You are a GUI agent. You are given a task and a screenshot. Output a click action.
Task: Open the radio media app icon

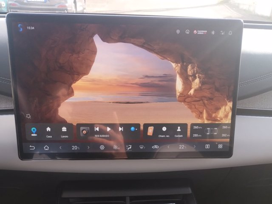click(x=85, y=131)
